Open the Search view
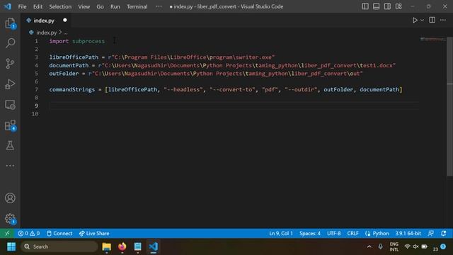Image resolution: width=453 pixels, height=255 pixels. pos(10,43)
